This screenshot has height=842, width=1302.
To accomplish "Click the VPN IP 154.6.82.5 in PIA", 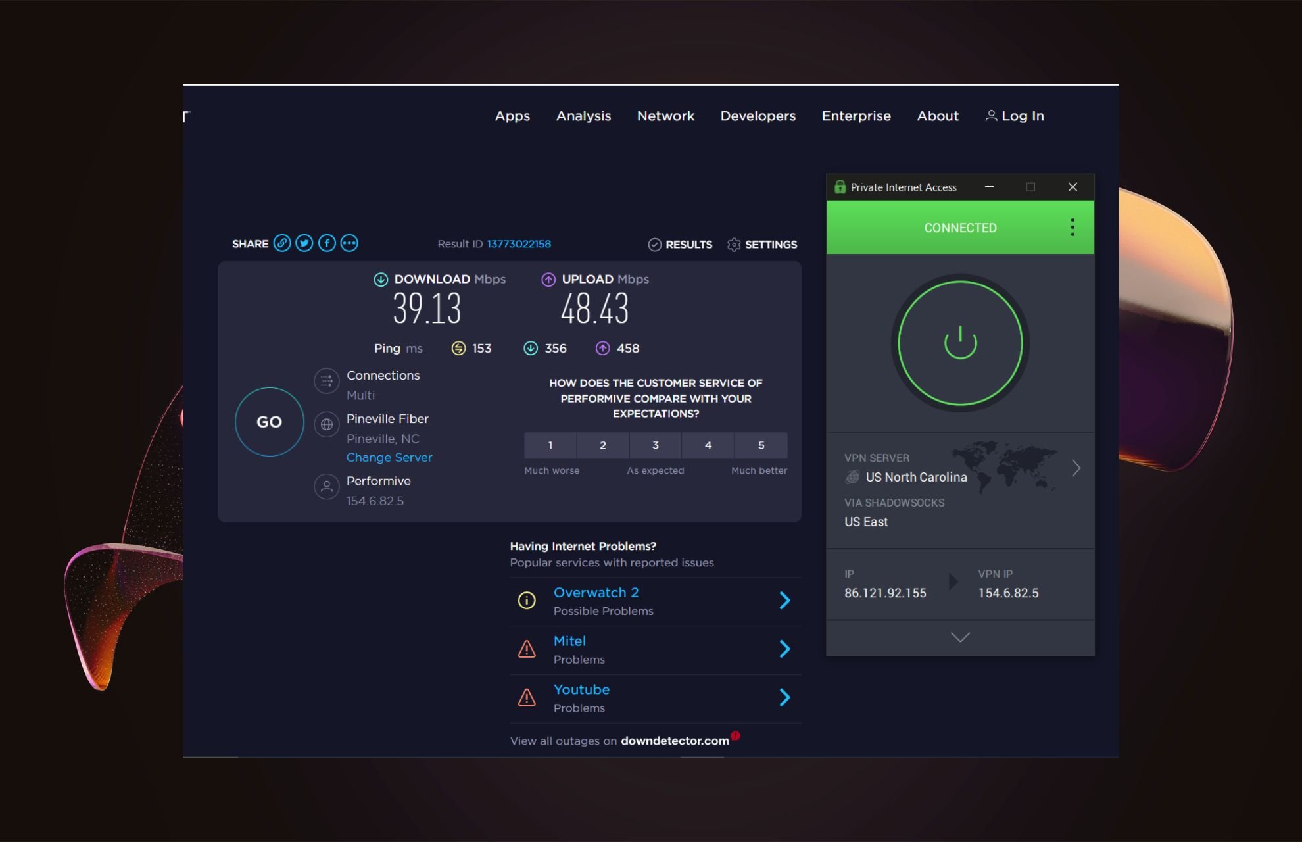I will [x=1008, y=593].
